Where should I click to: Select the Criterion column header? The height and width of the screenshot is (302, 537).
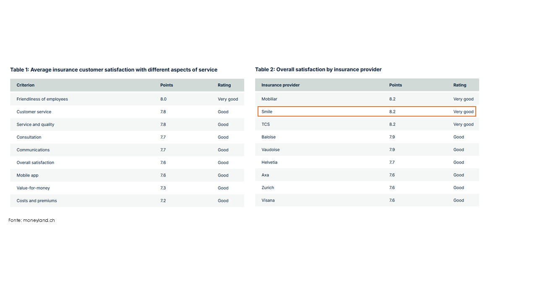[x=26, y=85]
